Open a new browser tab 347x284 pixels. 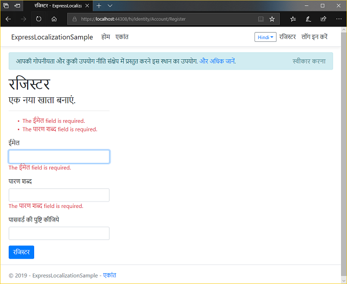pyautogui.click(x=99, y=5)
